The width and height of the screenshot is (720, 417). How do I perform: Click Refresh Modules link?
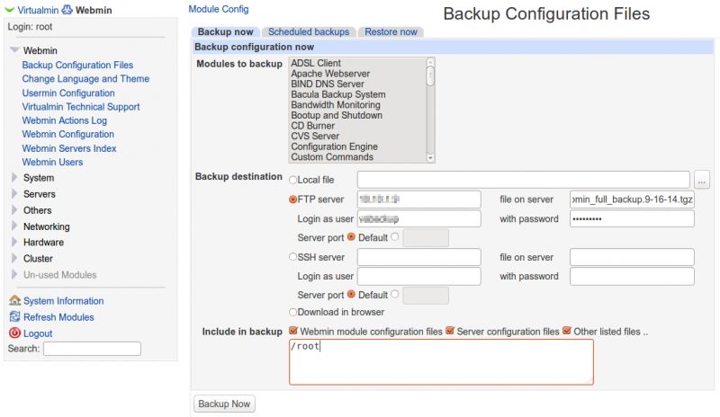(58, 317)
